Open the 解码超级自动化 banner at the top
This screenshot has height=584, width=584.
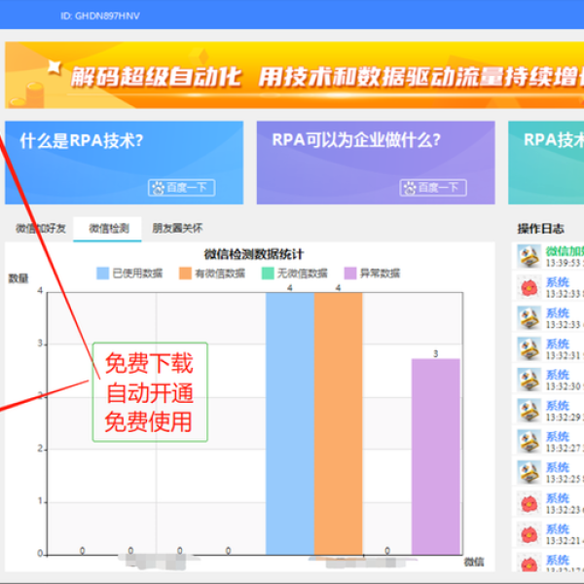(292, 75)
